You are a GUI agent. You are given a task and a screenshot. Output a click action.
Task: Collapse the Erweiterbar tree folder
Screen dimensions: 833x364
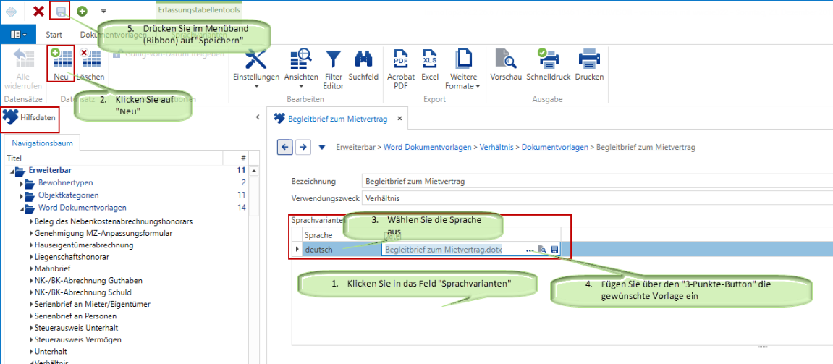[x=12, y=171]
